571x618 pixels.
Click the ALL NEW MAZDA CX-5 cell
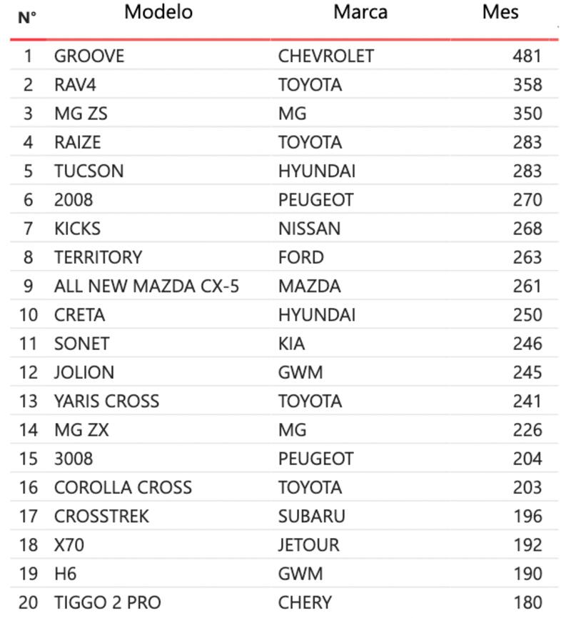click(146, 286)
